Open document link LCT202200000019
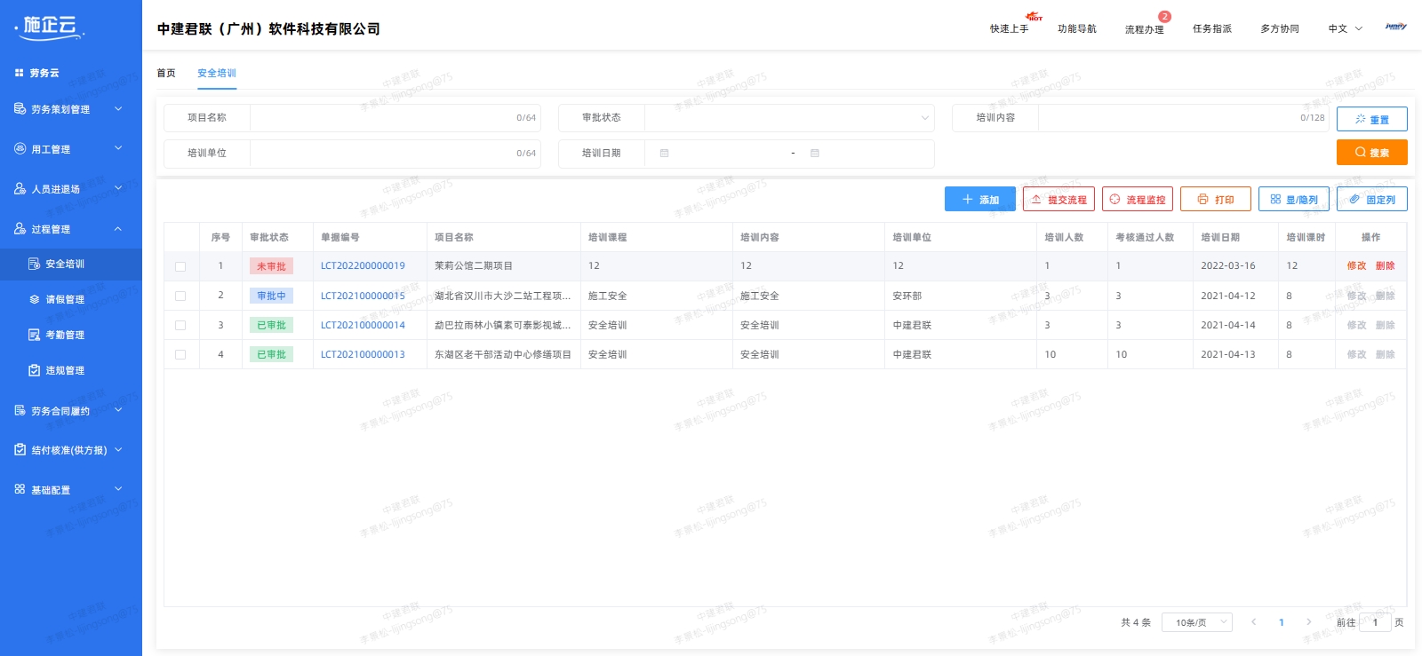Image resolution: width=1422 pixels, height=656 pixels. pos(363,265)
